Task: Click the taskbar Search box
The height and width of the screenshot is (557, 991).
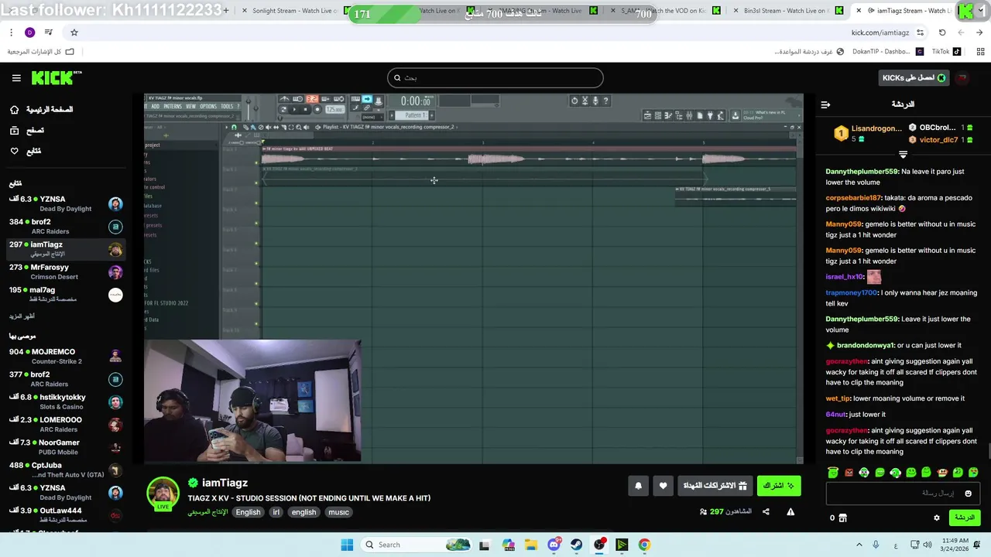Action: (x=417, y=545)
